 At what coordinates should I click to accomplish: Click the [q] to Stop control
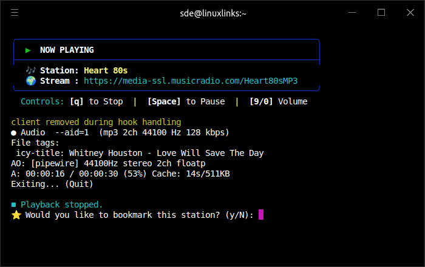point(97,101)
